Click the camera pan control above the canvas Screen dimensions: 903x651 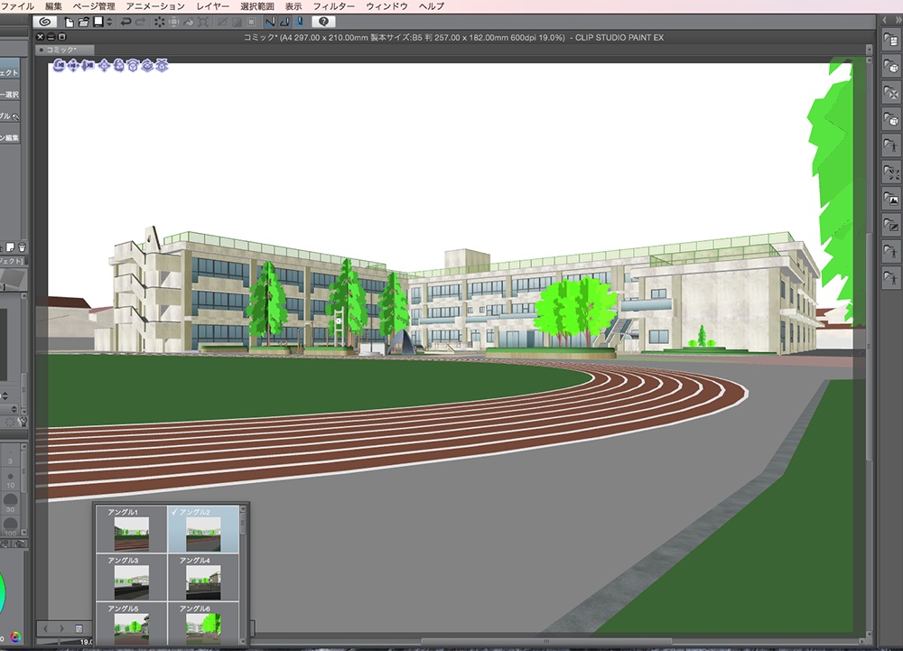click(x=74, y=67)
